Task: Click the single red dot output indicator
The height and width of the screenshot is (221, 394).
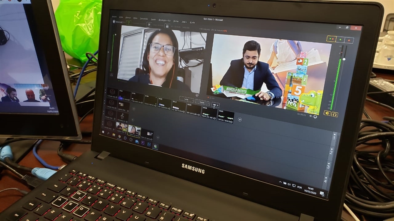Action: click(349, 40)
